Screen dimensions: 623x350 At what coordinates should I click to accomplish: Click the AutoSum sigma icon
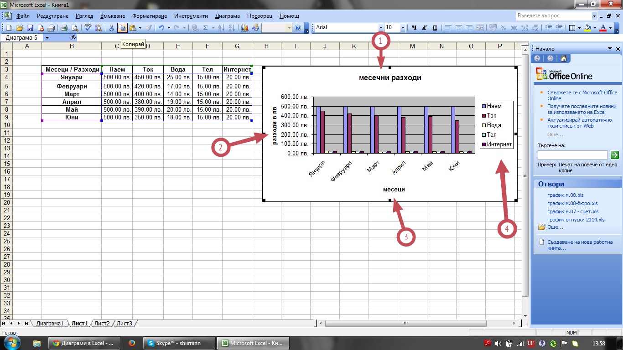coord(205,28)
